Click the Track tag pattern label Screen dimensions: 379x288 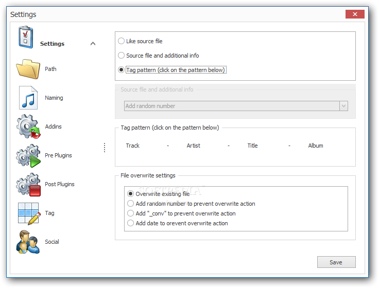coord(132,146)
